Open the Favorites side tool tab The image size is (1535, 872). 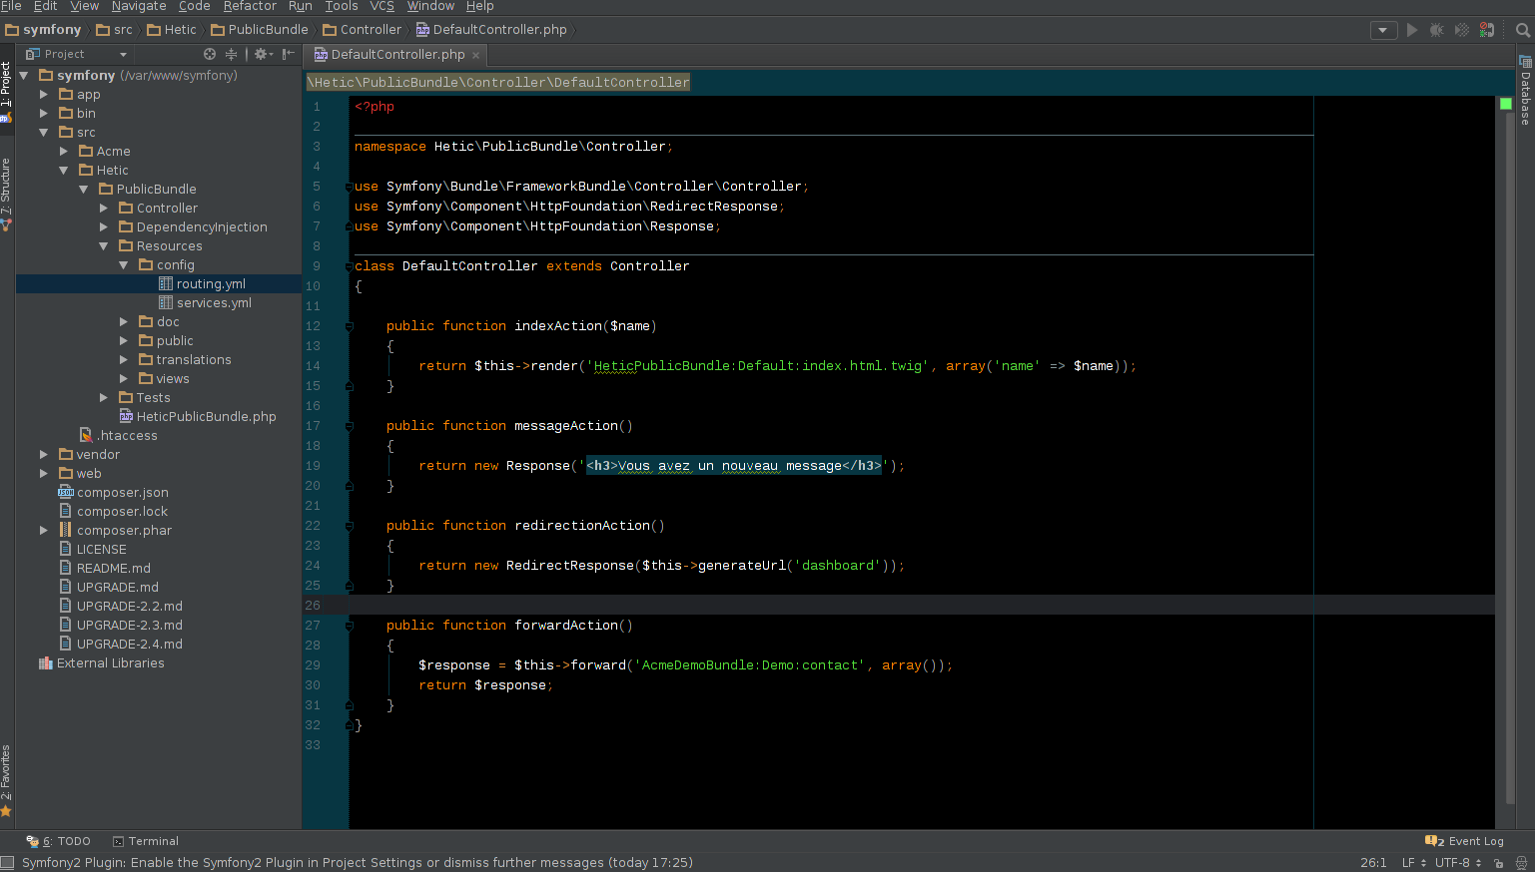6,780
